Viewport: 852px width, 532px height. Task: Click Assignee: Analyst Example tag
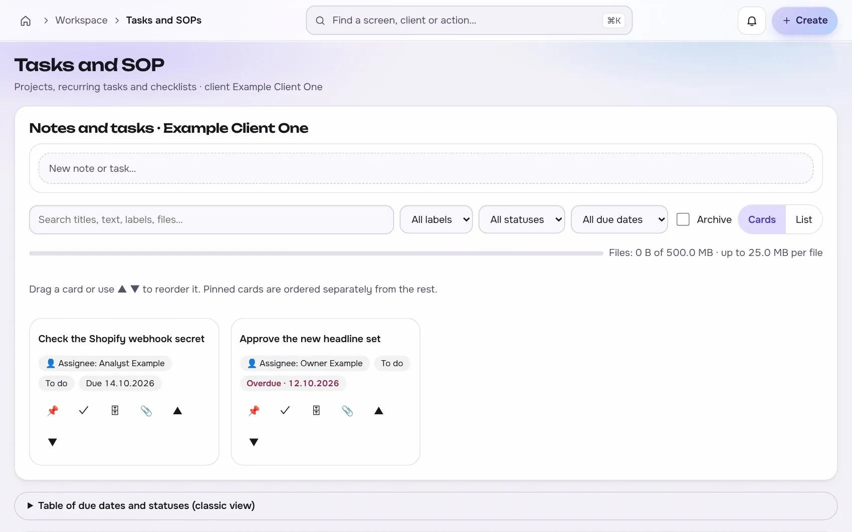click(105, 363)
